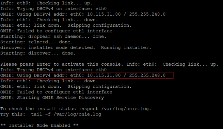Viewport: 223px width, 129px height.
Task: Click the '** Installer Mode Enabled **' line
Action: 39,126
